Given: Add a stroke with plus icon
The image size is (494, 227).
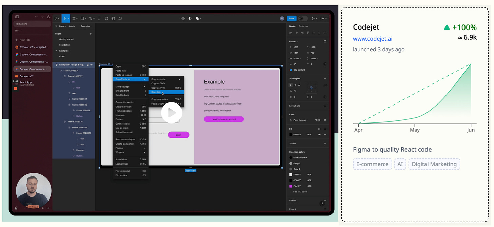Looking at the screenshot, I should coord(325,143).
